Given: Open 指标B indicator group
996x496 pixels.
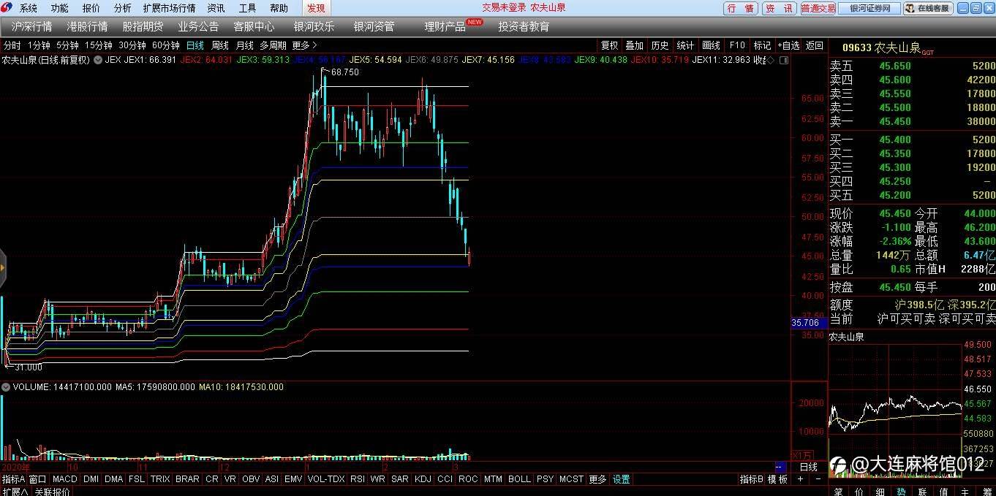Looking at the screenshot, I should (751, 479).
